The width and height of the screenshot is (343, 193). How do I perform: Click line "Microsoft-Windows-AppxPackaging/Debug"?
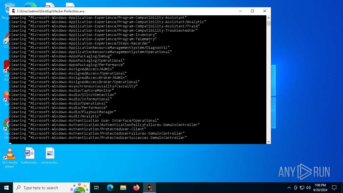click(60, 56)
